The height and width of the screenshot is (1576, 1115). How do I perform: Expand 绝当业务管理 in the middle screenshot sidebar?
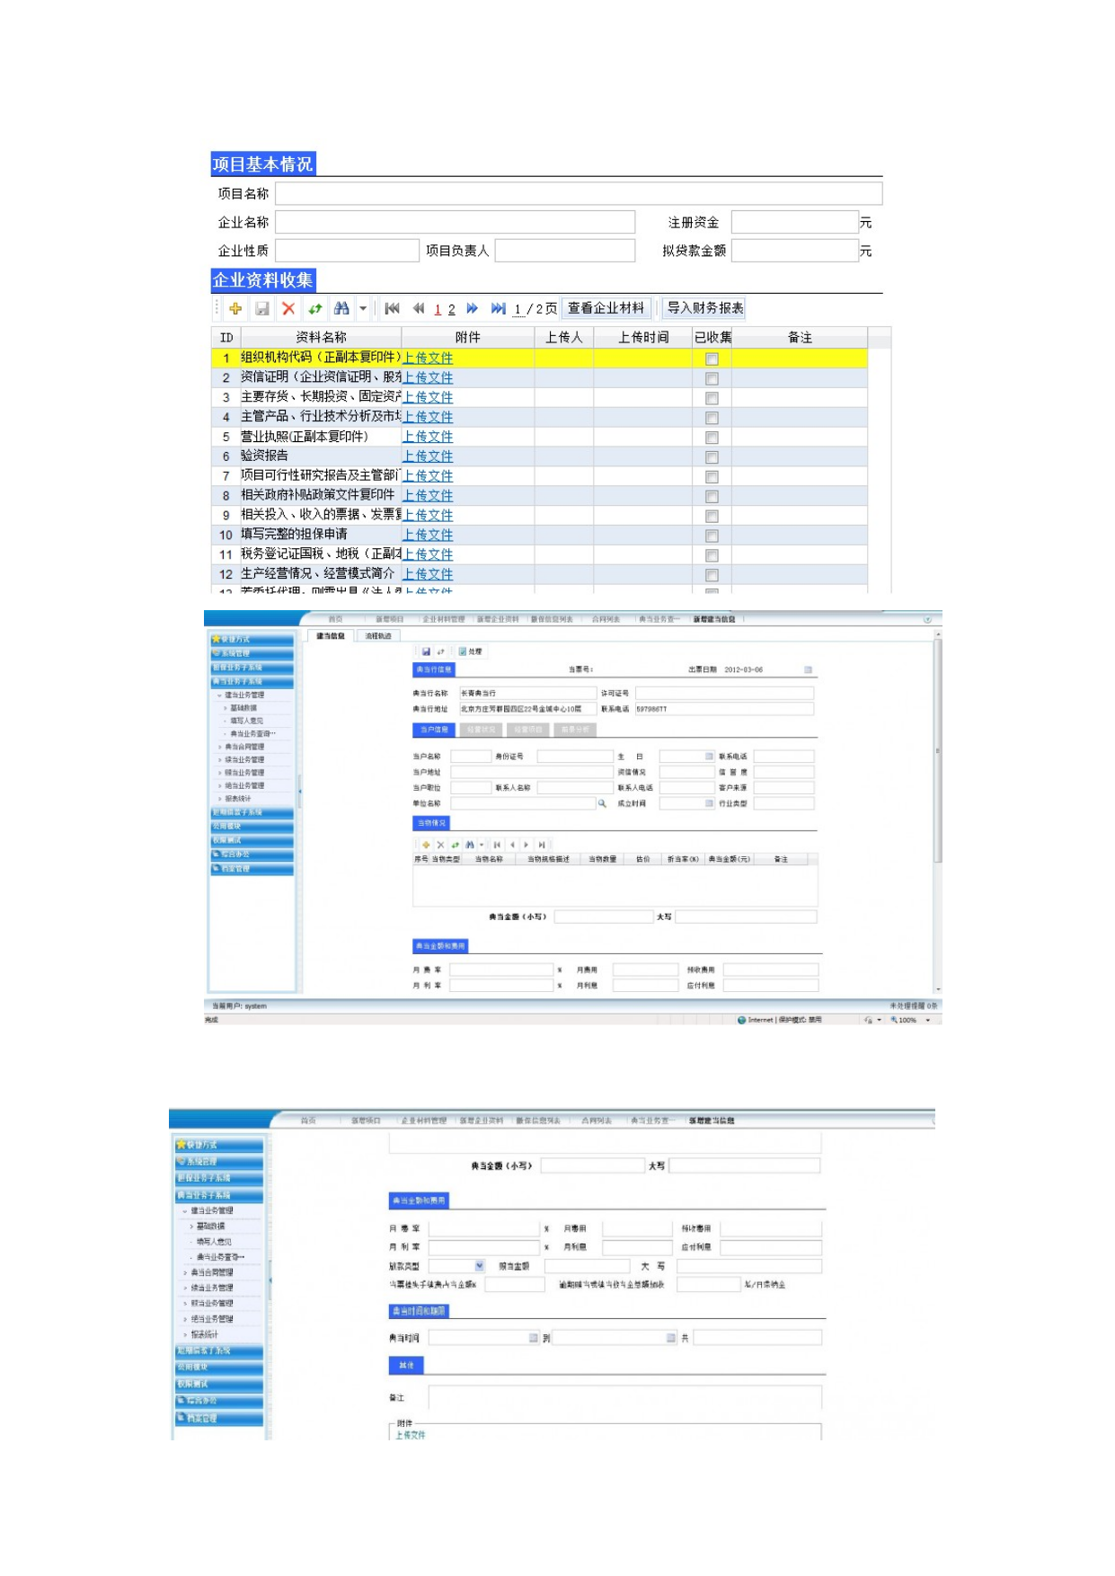pos(220,785)
